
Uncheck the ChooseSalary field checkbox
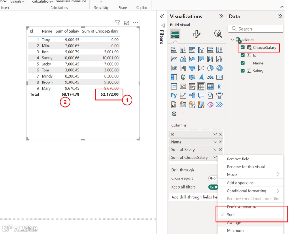[x=242, y=47]
